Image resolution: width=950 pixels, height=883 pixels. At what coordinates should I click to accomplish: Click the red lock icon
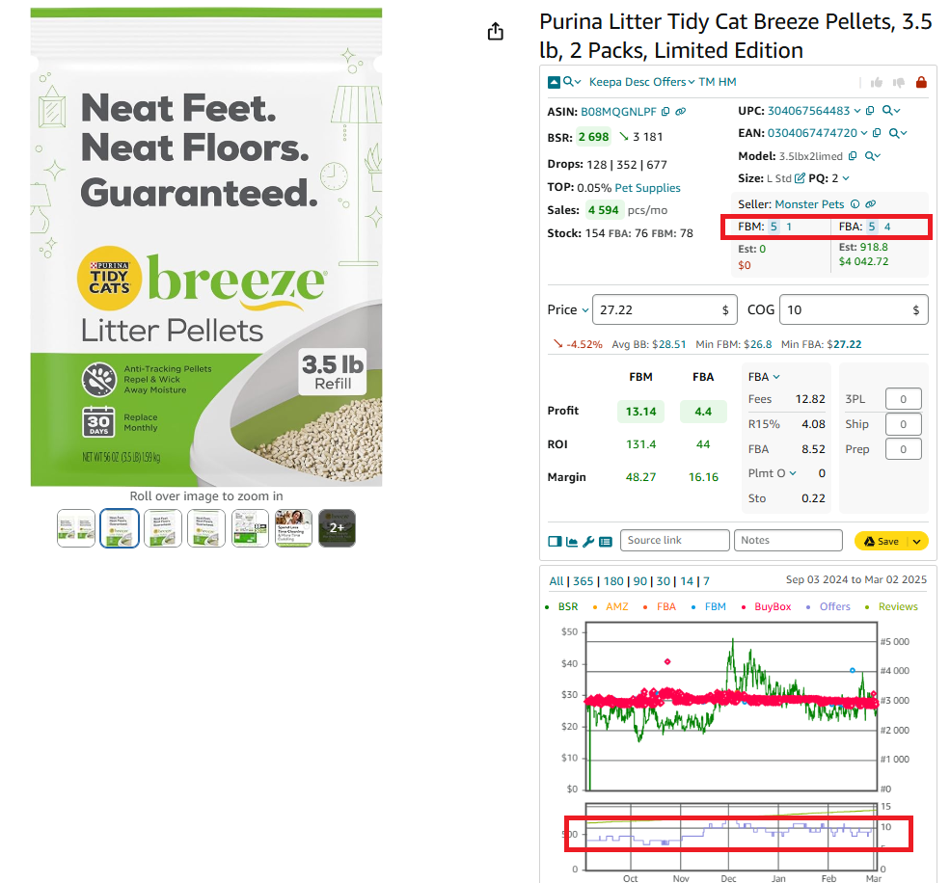pyautogui.click(x=922, y=82)
